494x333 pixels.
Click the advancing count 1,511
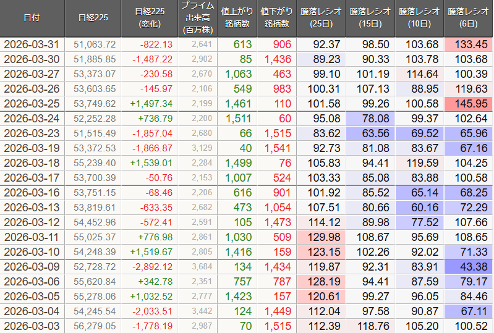(x=238, y=118)
